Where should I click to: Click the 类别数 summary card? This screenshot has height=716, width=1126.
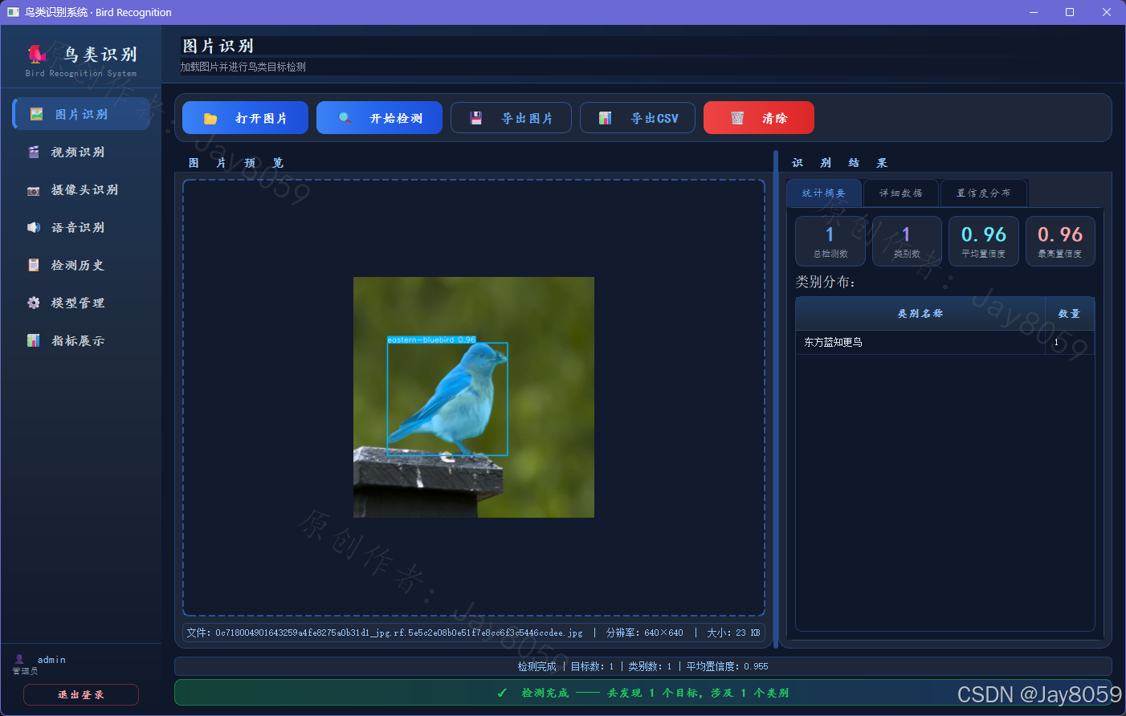pyautogui.click(x=907, y=241)
